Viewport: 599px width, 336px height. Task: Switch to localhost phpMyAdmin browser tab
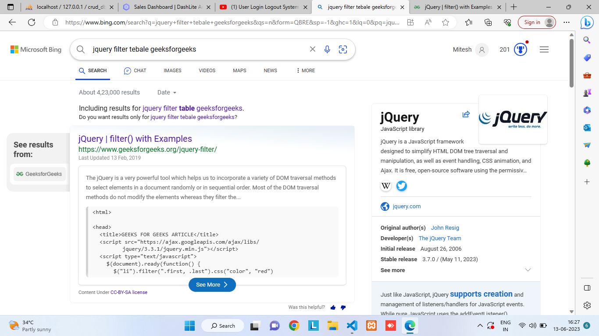click(69, 7)
